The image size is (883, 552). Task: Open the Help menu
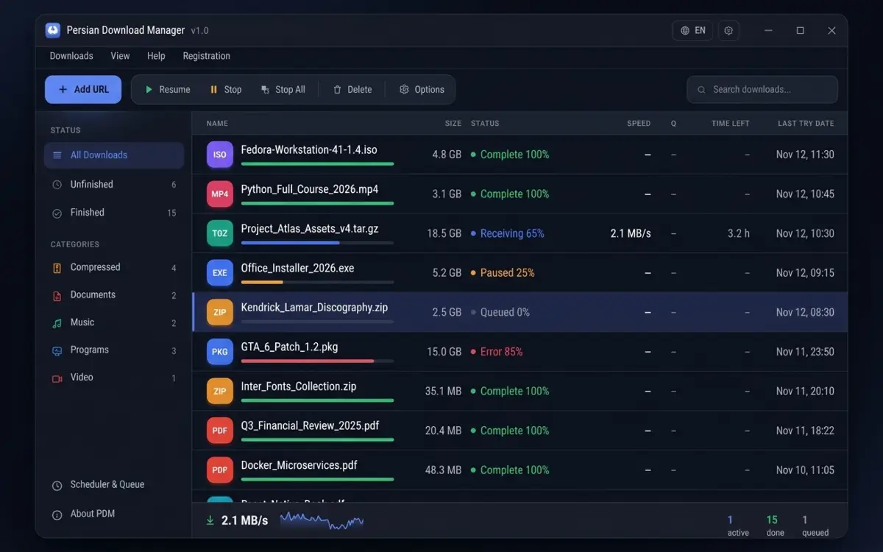click(x=156, y=56)
